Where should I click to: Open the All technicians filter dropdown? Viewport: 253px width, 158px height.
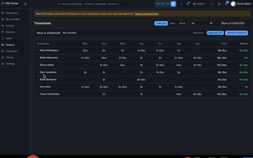coord(201,23)
